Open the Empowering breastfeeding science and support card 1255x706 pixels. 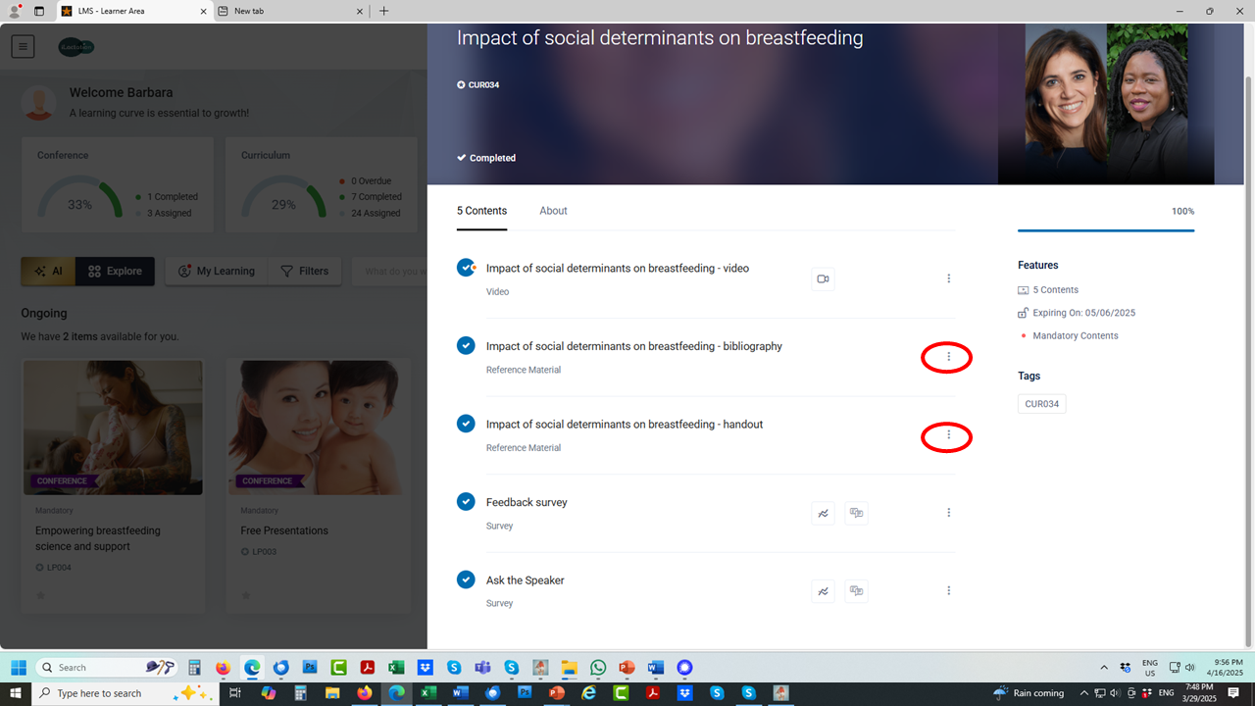114,486
